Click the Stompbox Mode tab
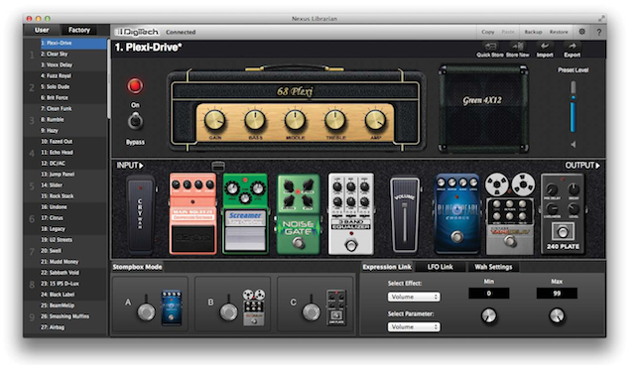This screenshot has width=635, height=365. point(137,267)
